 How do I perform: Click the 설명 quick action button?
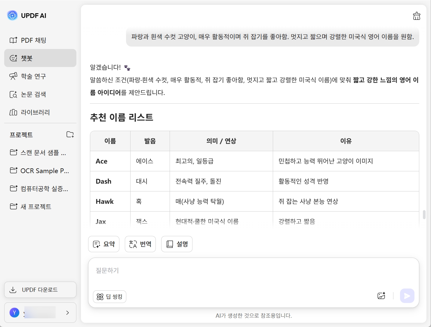[177, 244]
